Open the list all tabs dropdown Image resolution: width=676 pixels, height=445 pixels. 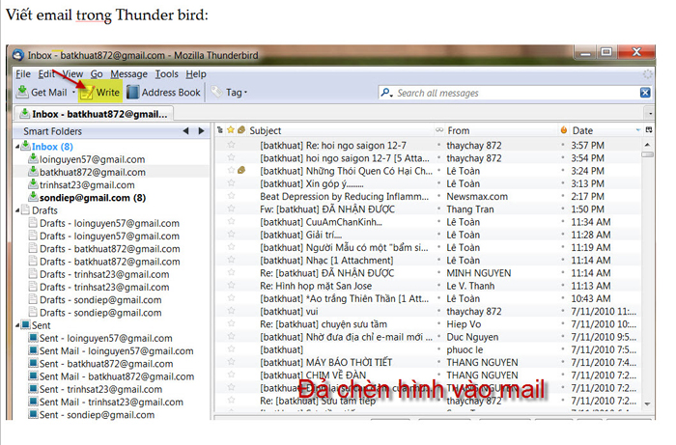click(650, 114)
